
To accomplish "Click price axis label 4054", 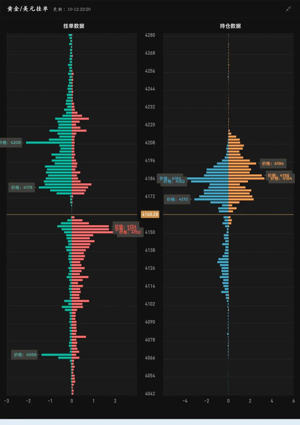I will click(150, 376).
